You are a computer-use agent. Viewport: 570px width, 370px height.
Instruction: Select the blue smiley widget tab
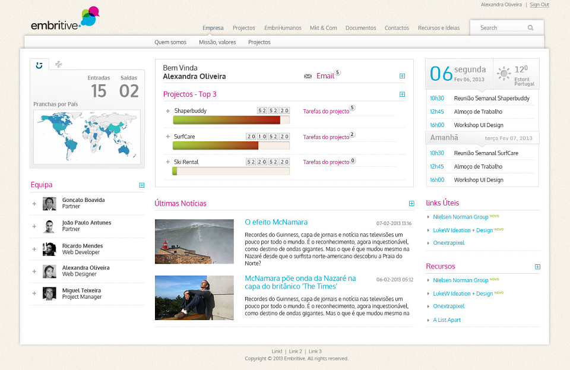coord(39,65)
